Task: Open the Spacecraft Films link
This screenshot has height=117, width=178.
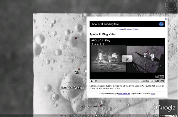Action: click(124, 94)
